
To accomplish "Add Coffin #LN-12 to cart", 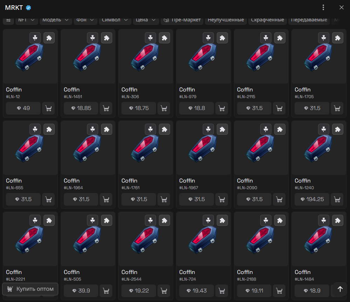I will tap(48, 108).
